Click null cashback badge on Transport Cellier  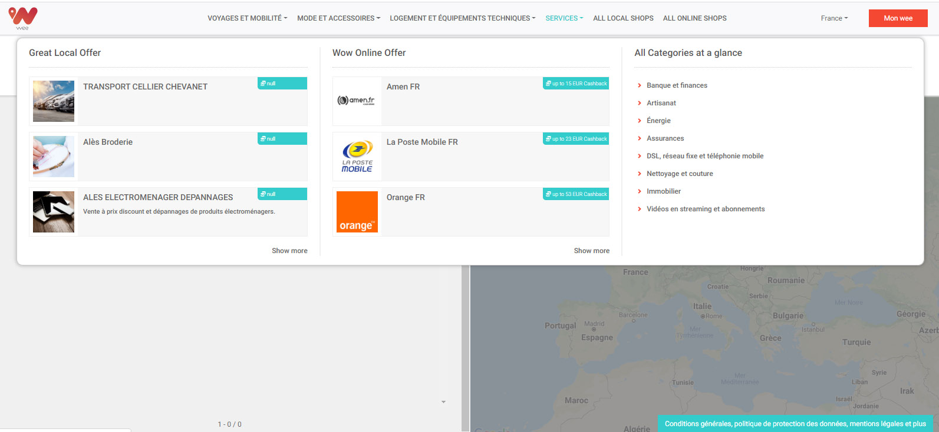click(282, 84)
